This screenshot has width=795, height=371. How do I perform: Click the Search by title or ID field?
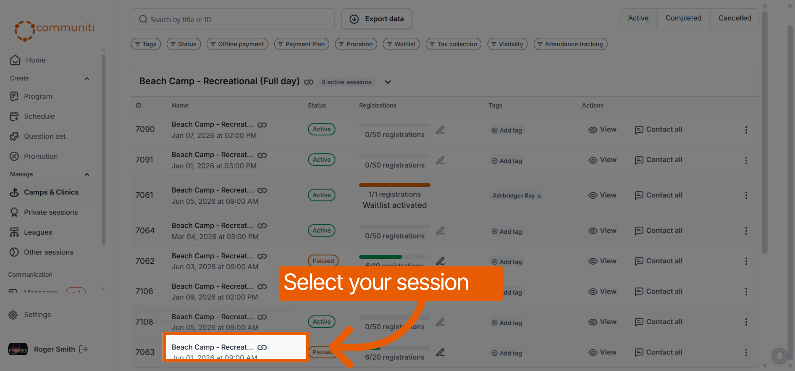tap(233, 19)
